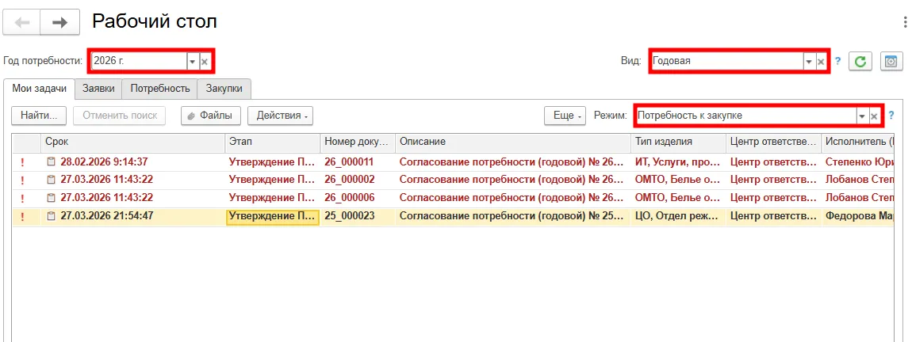Click the Утверждение П... cell in row 26_000011

pos(273,162)
